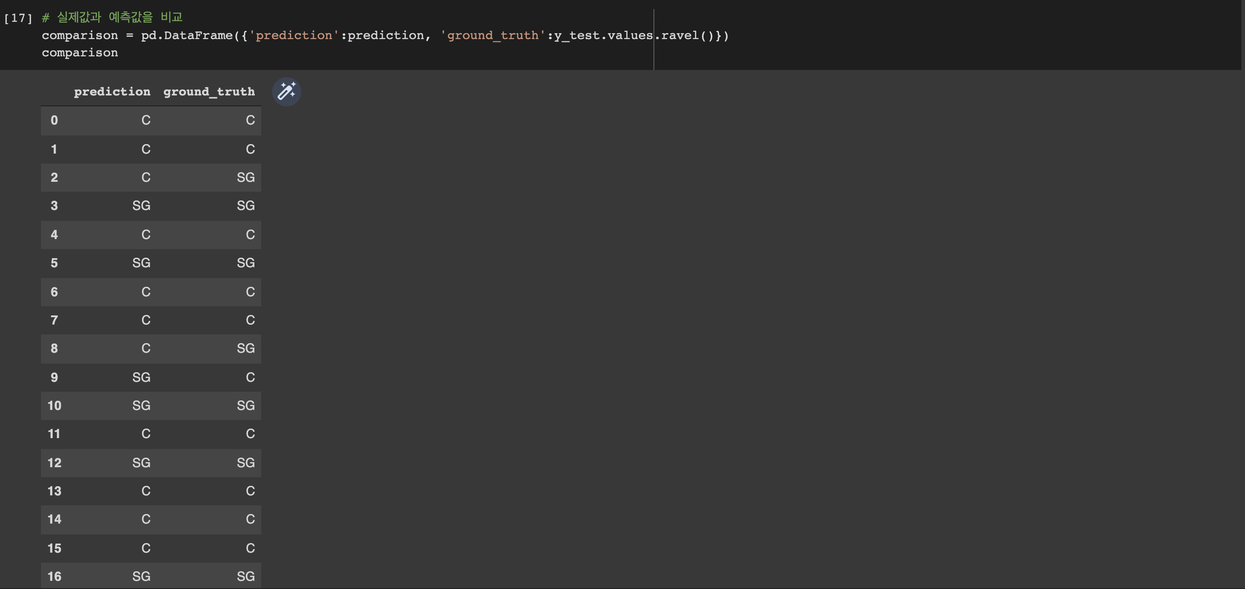Click the 'ground_truth' string in code
This screenshot has width=1245, height=589.
click(x=492, y=35)
